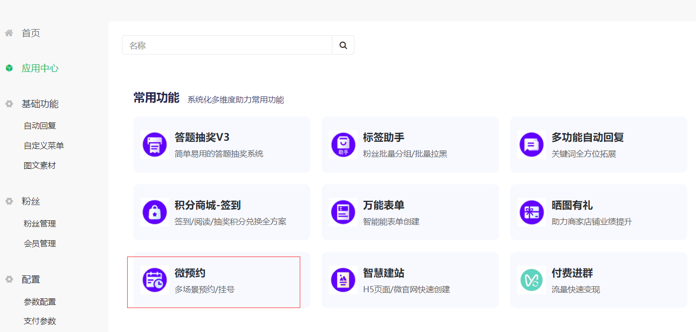Open 支付参数 in the sidebar
The image size is (696, 332).
[40, 321]
